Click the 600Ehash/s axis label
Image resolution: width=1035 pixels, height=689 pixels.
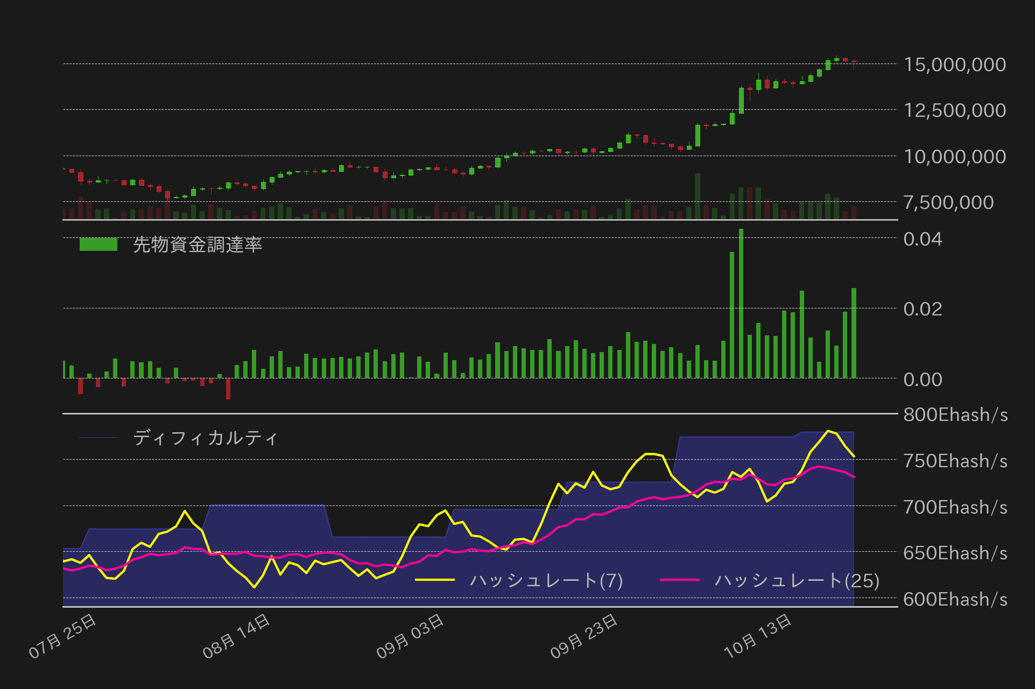click(955, 600)
